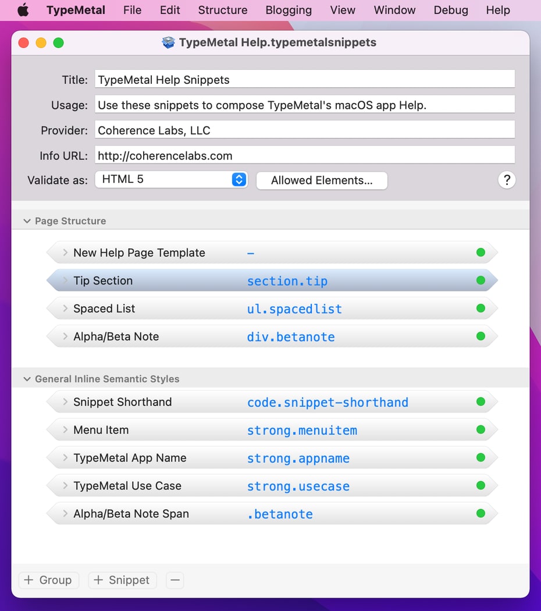The height and width of the screenshot is (611, 541).
Task: Collapse the General Inline Semantic Styles group
Action: tap(27, 379)
